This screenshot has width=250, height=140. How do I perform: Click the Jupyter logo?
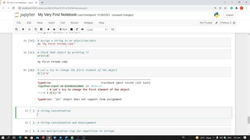click(x=25, y=15)
